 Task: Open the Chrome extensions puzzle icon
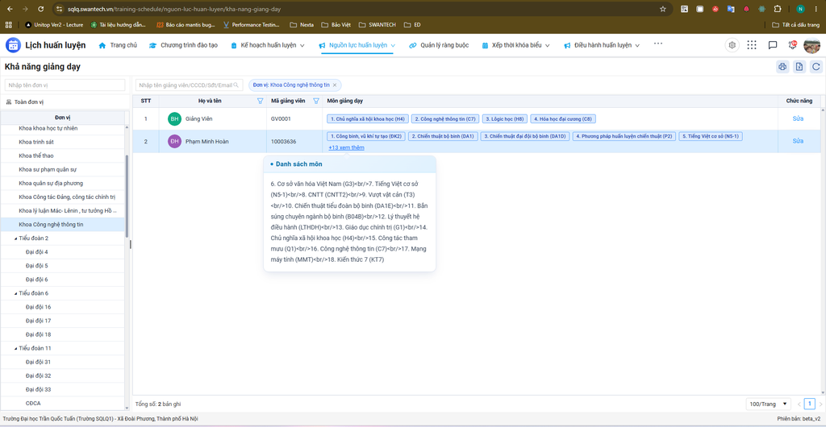[x=777, y=9]
